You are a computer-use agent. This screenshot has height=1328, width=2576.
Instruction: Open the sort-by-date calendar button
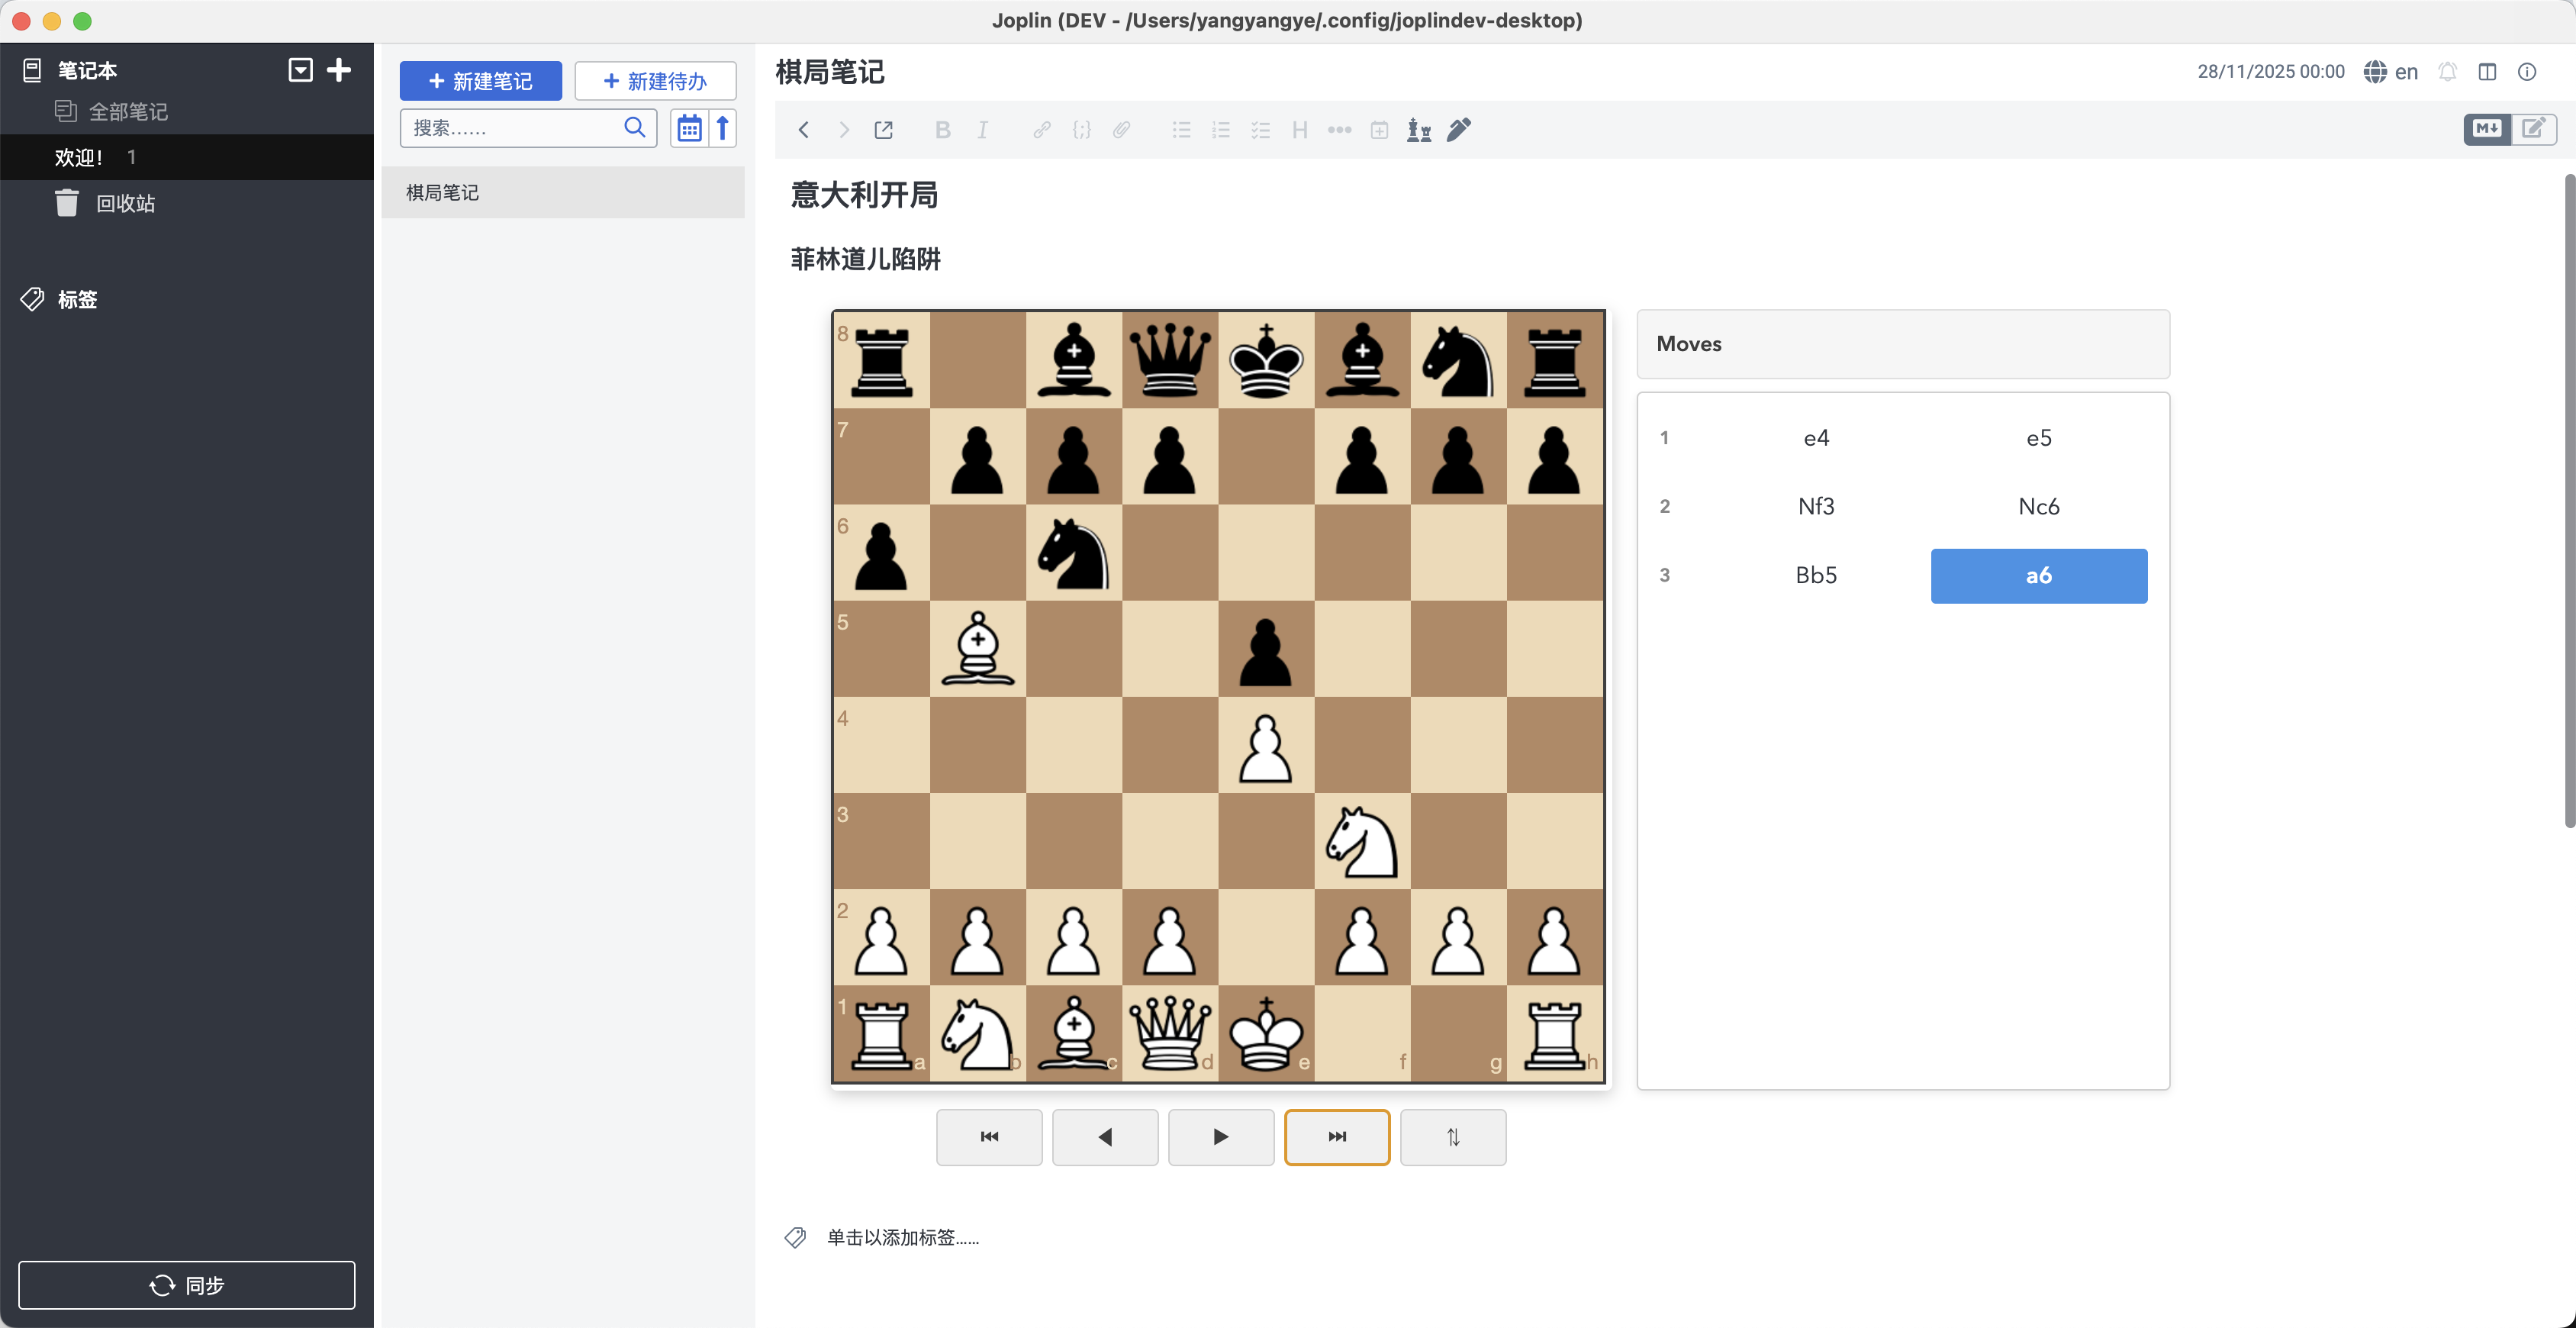(689, 128)
